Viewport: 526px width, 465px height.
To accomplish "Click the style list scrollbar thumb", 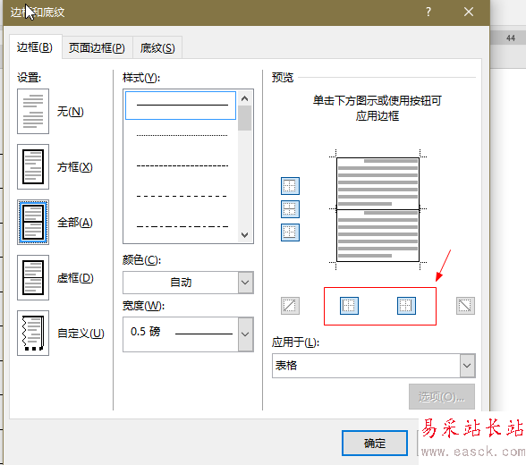I will tap(245, 118).
